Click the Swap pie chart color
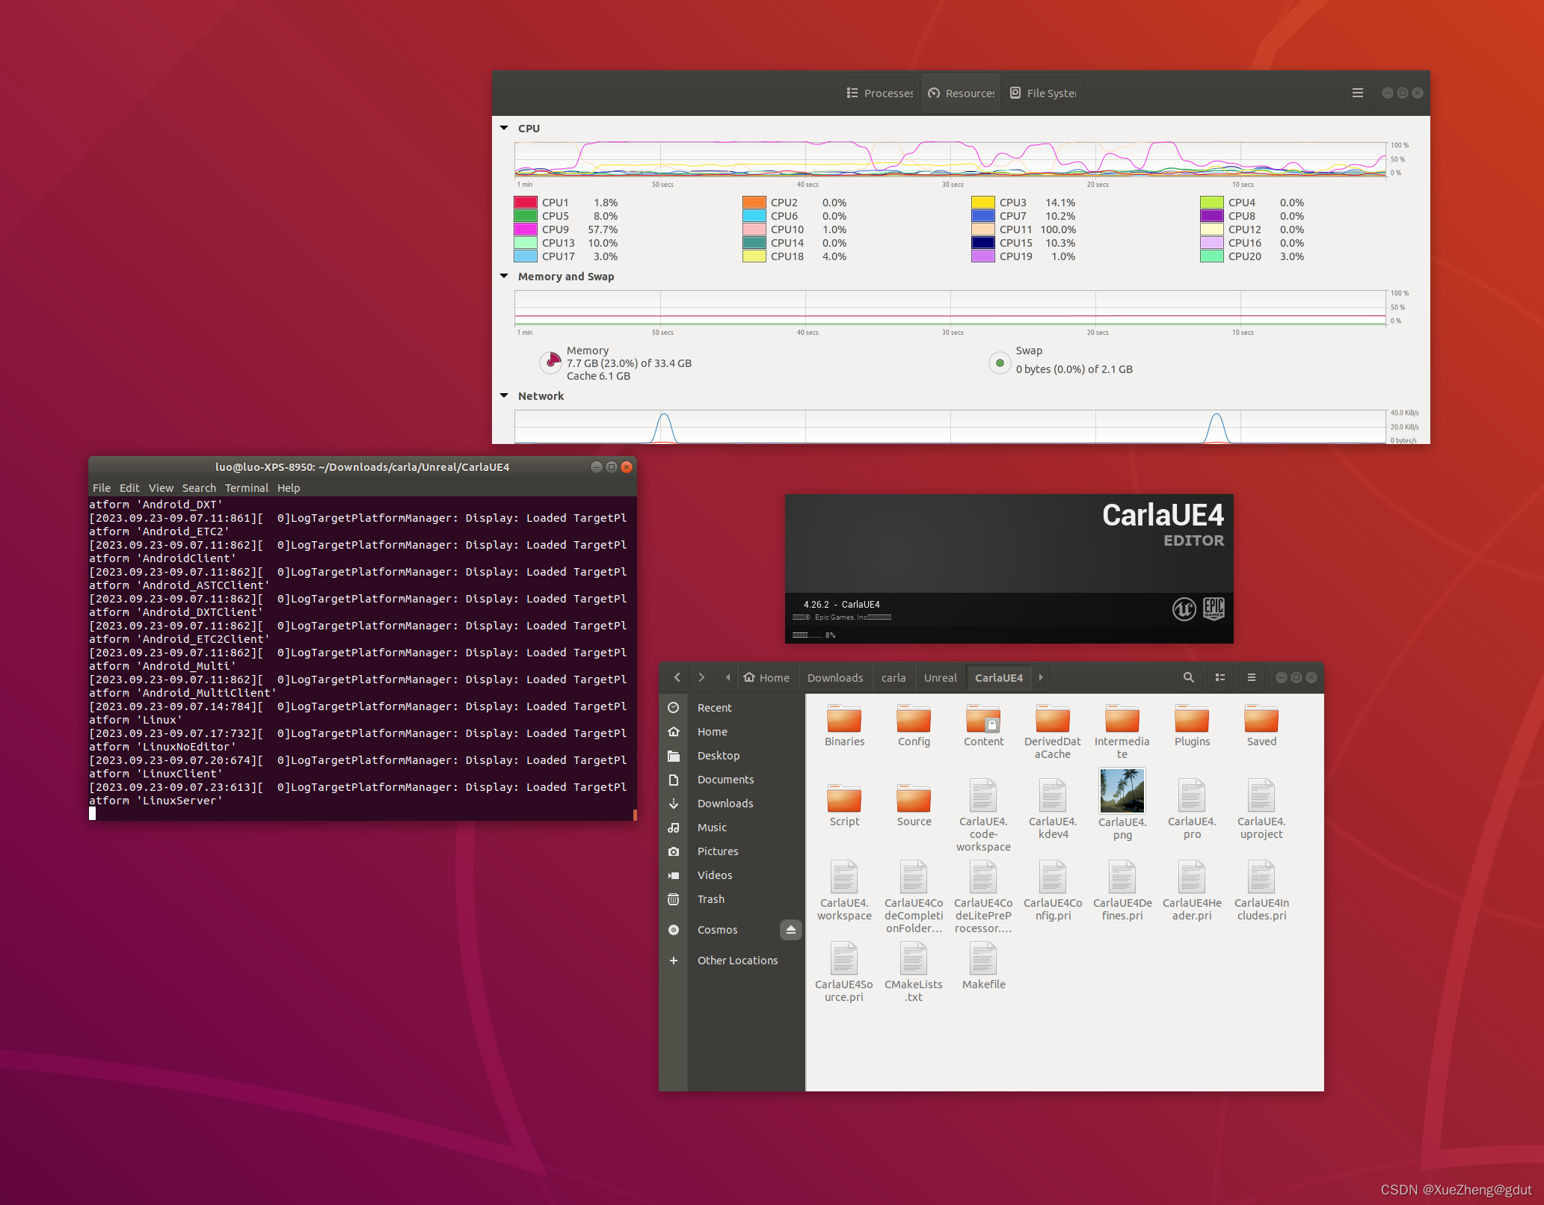This screenshot has height=1205, width=1544. pos(1000,363)
